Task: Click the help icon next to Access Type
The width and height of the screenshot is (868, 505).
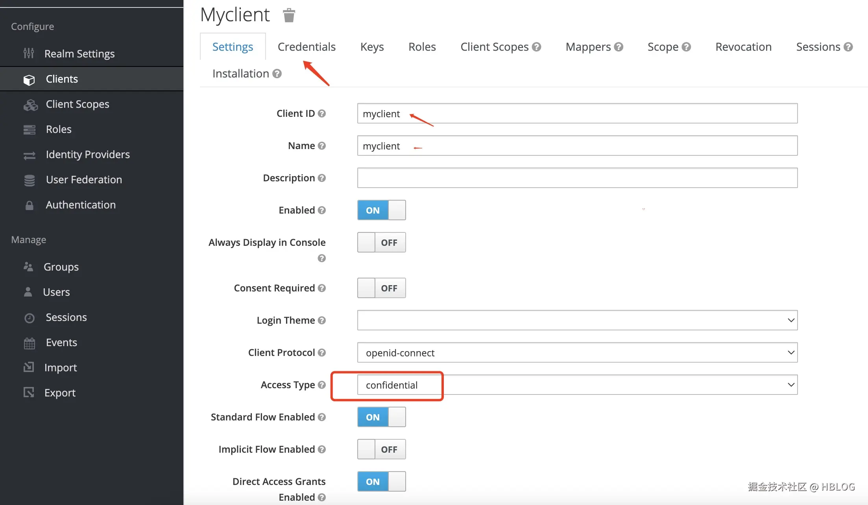Action: point(321,385)
